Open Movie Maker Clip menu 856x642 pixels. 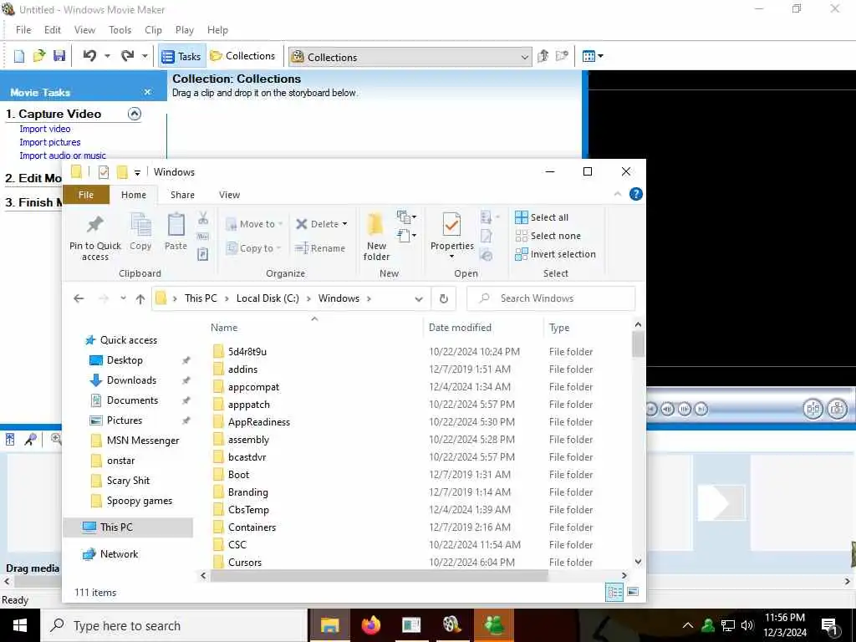coord(154,30)
